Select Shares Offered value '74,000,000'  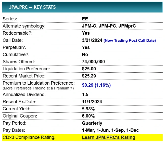coord(93,62)
